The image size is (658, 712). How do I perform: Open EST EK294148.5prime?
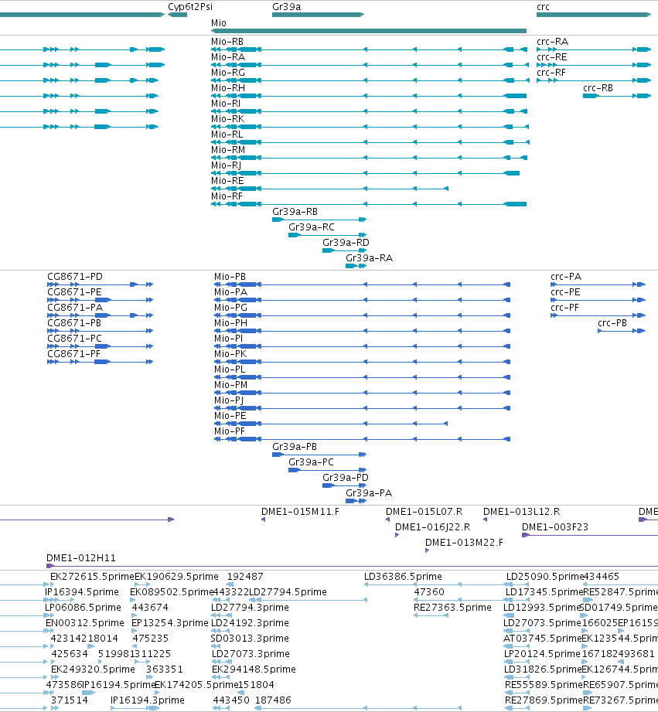click(254, 669)
